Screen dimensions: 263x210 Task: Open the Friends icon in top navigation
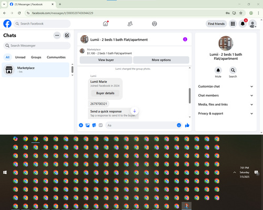coord(130,24)
